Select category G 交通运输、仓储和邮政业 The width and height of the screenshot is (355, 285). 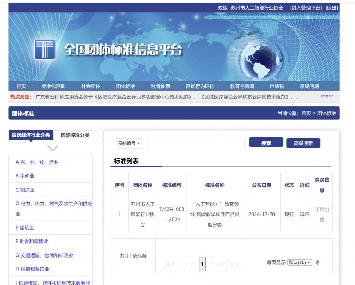pyautogui.click(x=44, y=255)
